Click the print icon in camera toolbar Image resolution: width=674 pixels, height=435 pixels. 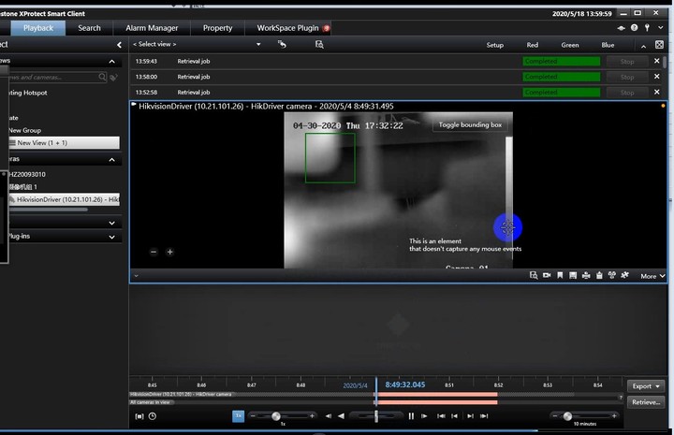click(x=586, y=276)
